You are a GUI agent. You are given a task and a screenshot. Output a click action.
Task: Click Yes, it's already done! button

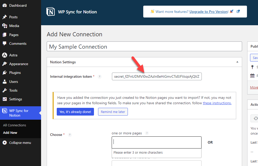75,112
